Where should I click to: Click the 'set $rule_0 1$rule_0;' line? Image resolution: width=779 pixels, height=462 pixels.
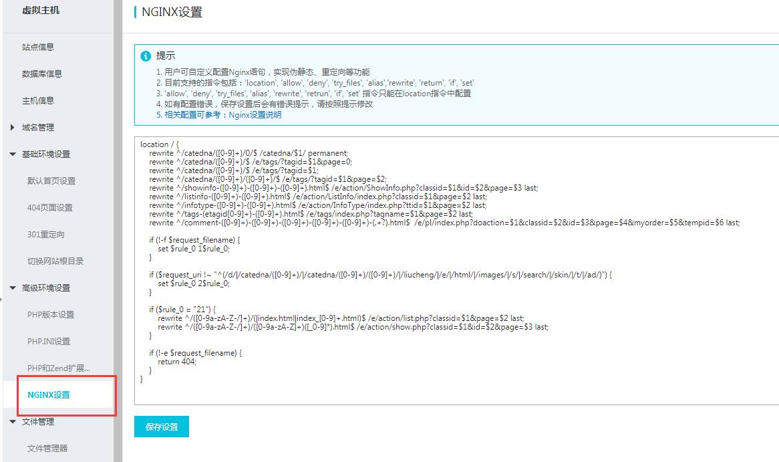click(194, 249)
